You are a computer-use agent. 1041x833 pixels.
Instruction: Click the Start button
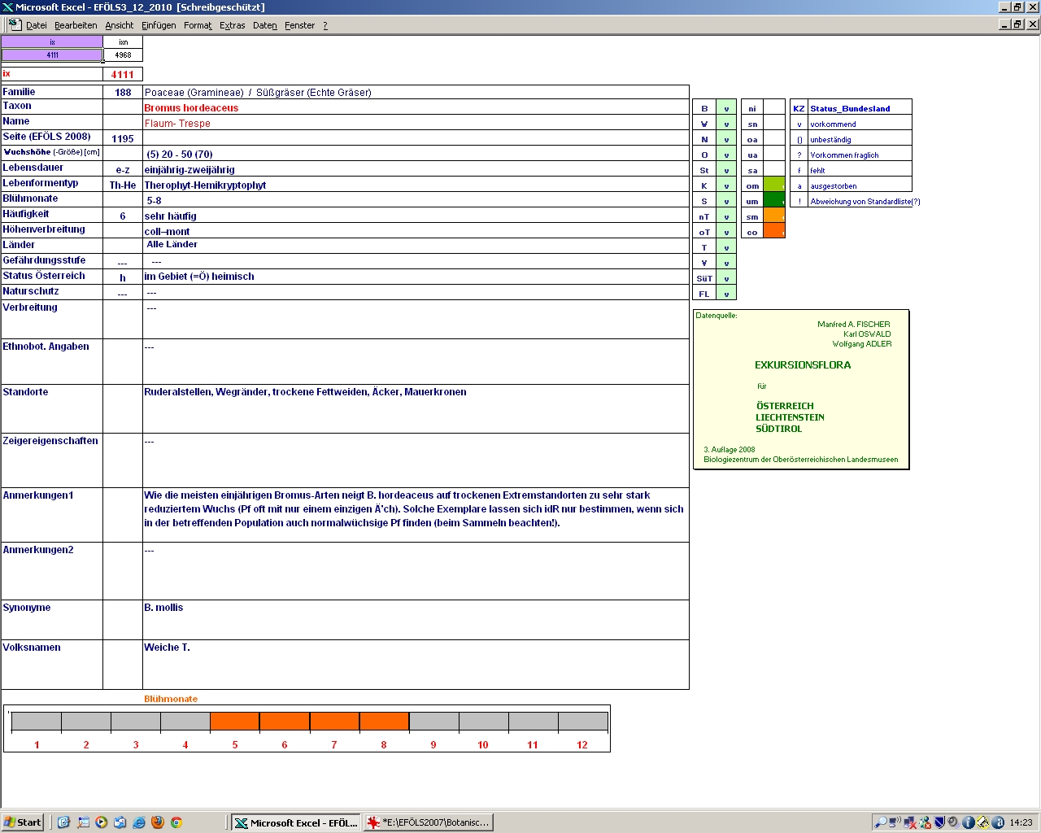[22, 822]
